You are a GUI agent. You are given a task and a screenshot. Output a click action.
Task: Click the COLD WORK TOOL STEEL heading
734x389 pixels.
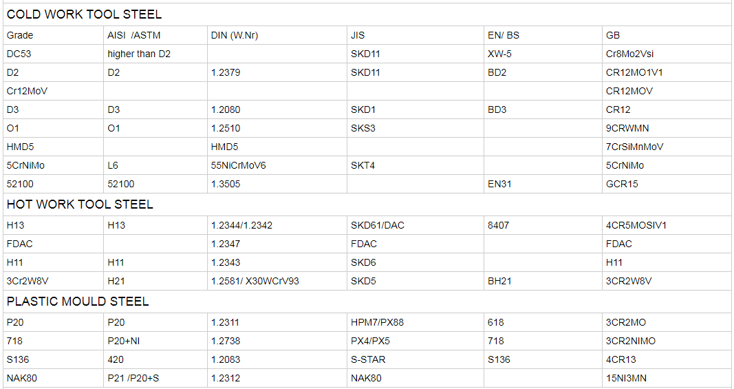pos(84,14)
